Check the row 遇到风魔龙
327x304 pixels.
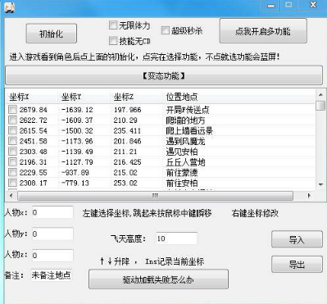tap(12, 141)
